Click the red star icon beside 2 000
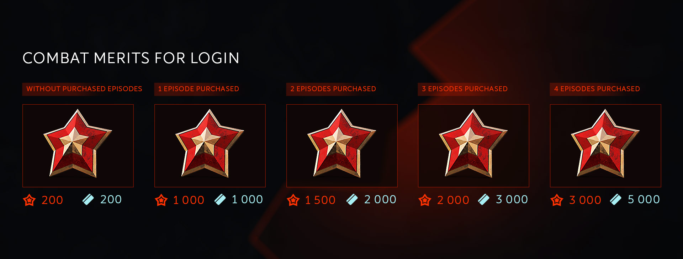Screen dimensions: 683x259 [x=425, y=200]
